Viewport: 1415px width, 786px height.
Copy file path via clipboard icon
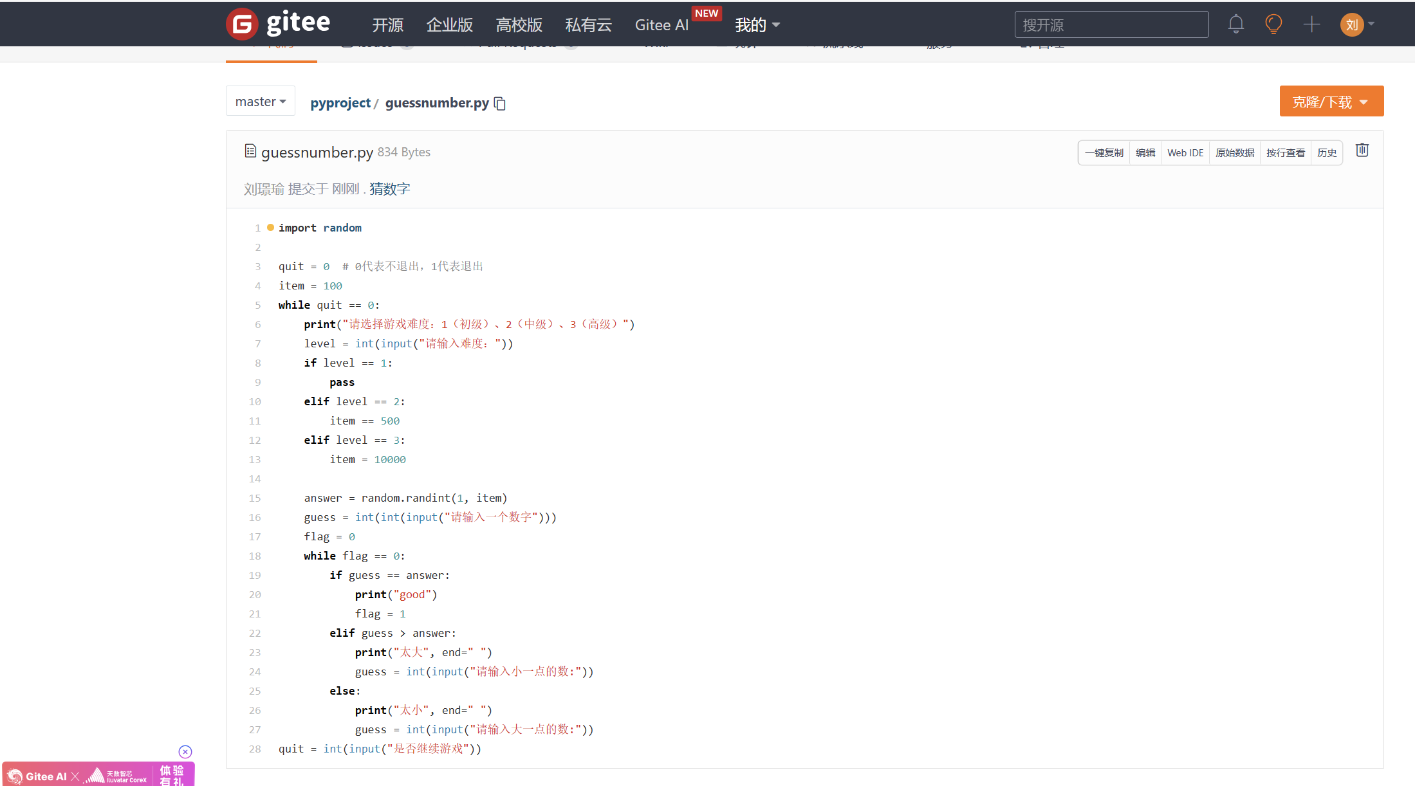pyautogui.click(x=500, y=104)
